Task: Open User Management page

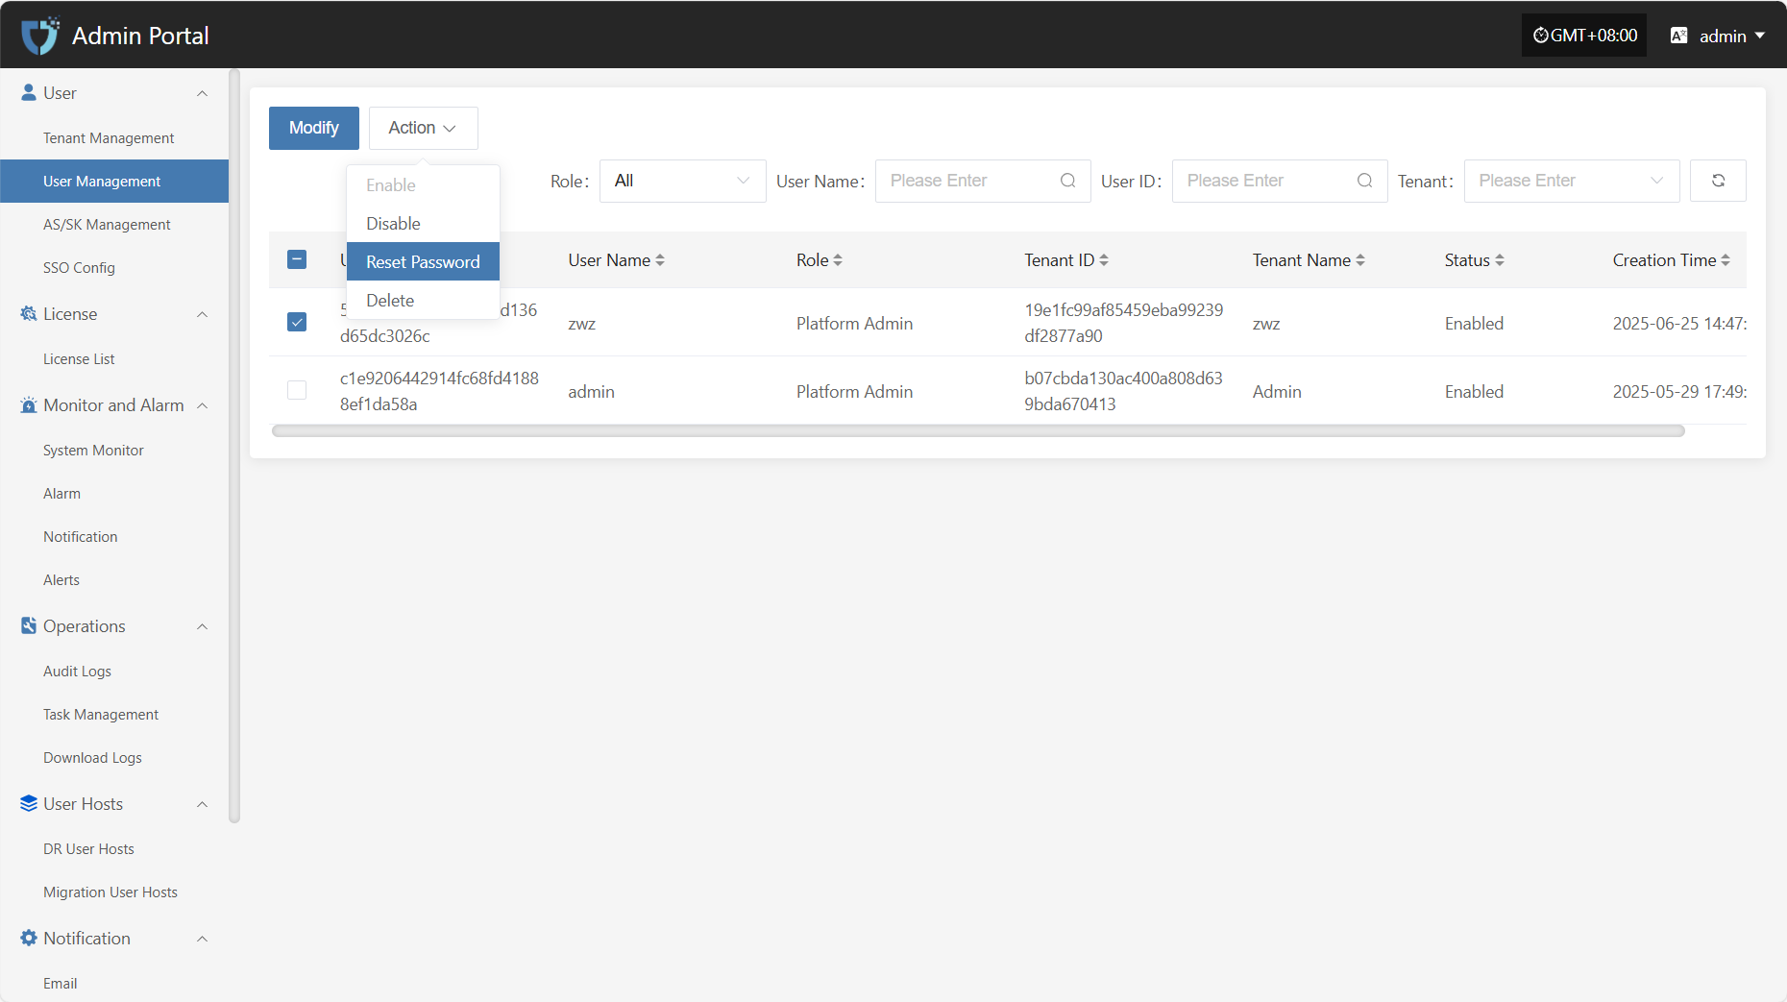Action: click(x=114, y=181)
